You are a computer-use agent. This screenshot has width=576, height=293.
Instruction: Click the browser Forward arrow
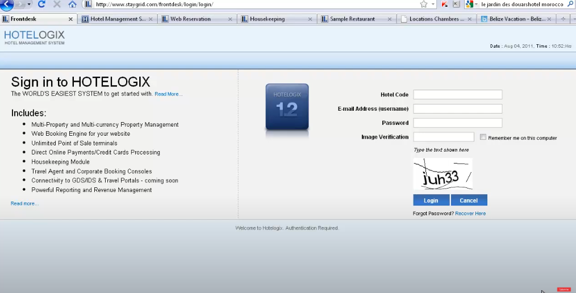20,5
